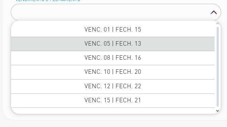Image resolution: width=227 pixels, height=127 pixels.
Task: Click the scrollbar up arrow in the list
Action: click(x=217, y=23)
